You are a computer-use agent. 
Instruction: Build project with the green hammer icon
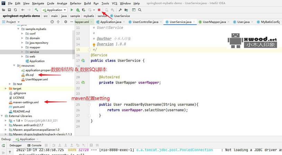[36, 10]
